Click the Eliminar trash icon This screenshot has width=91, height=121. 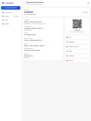click(x=67, y=60)
